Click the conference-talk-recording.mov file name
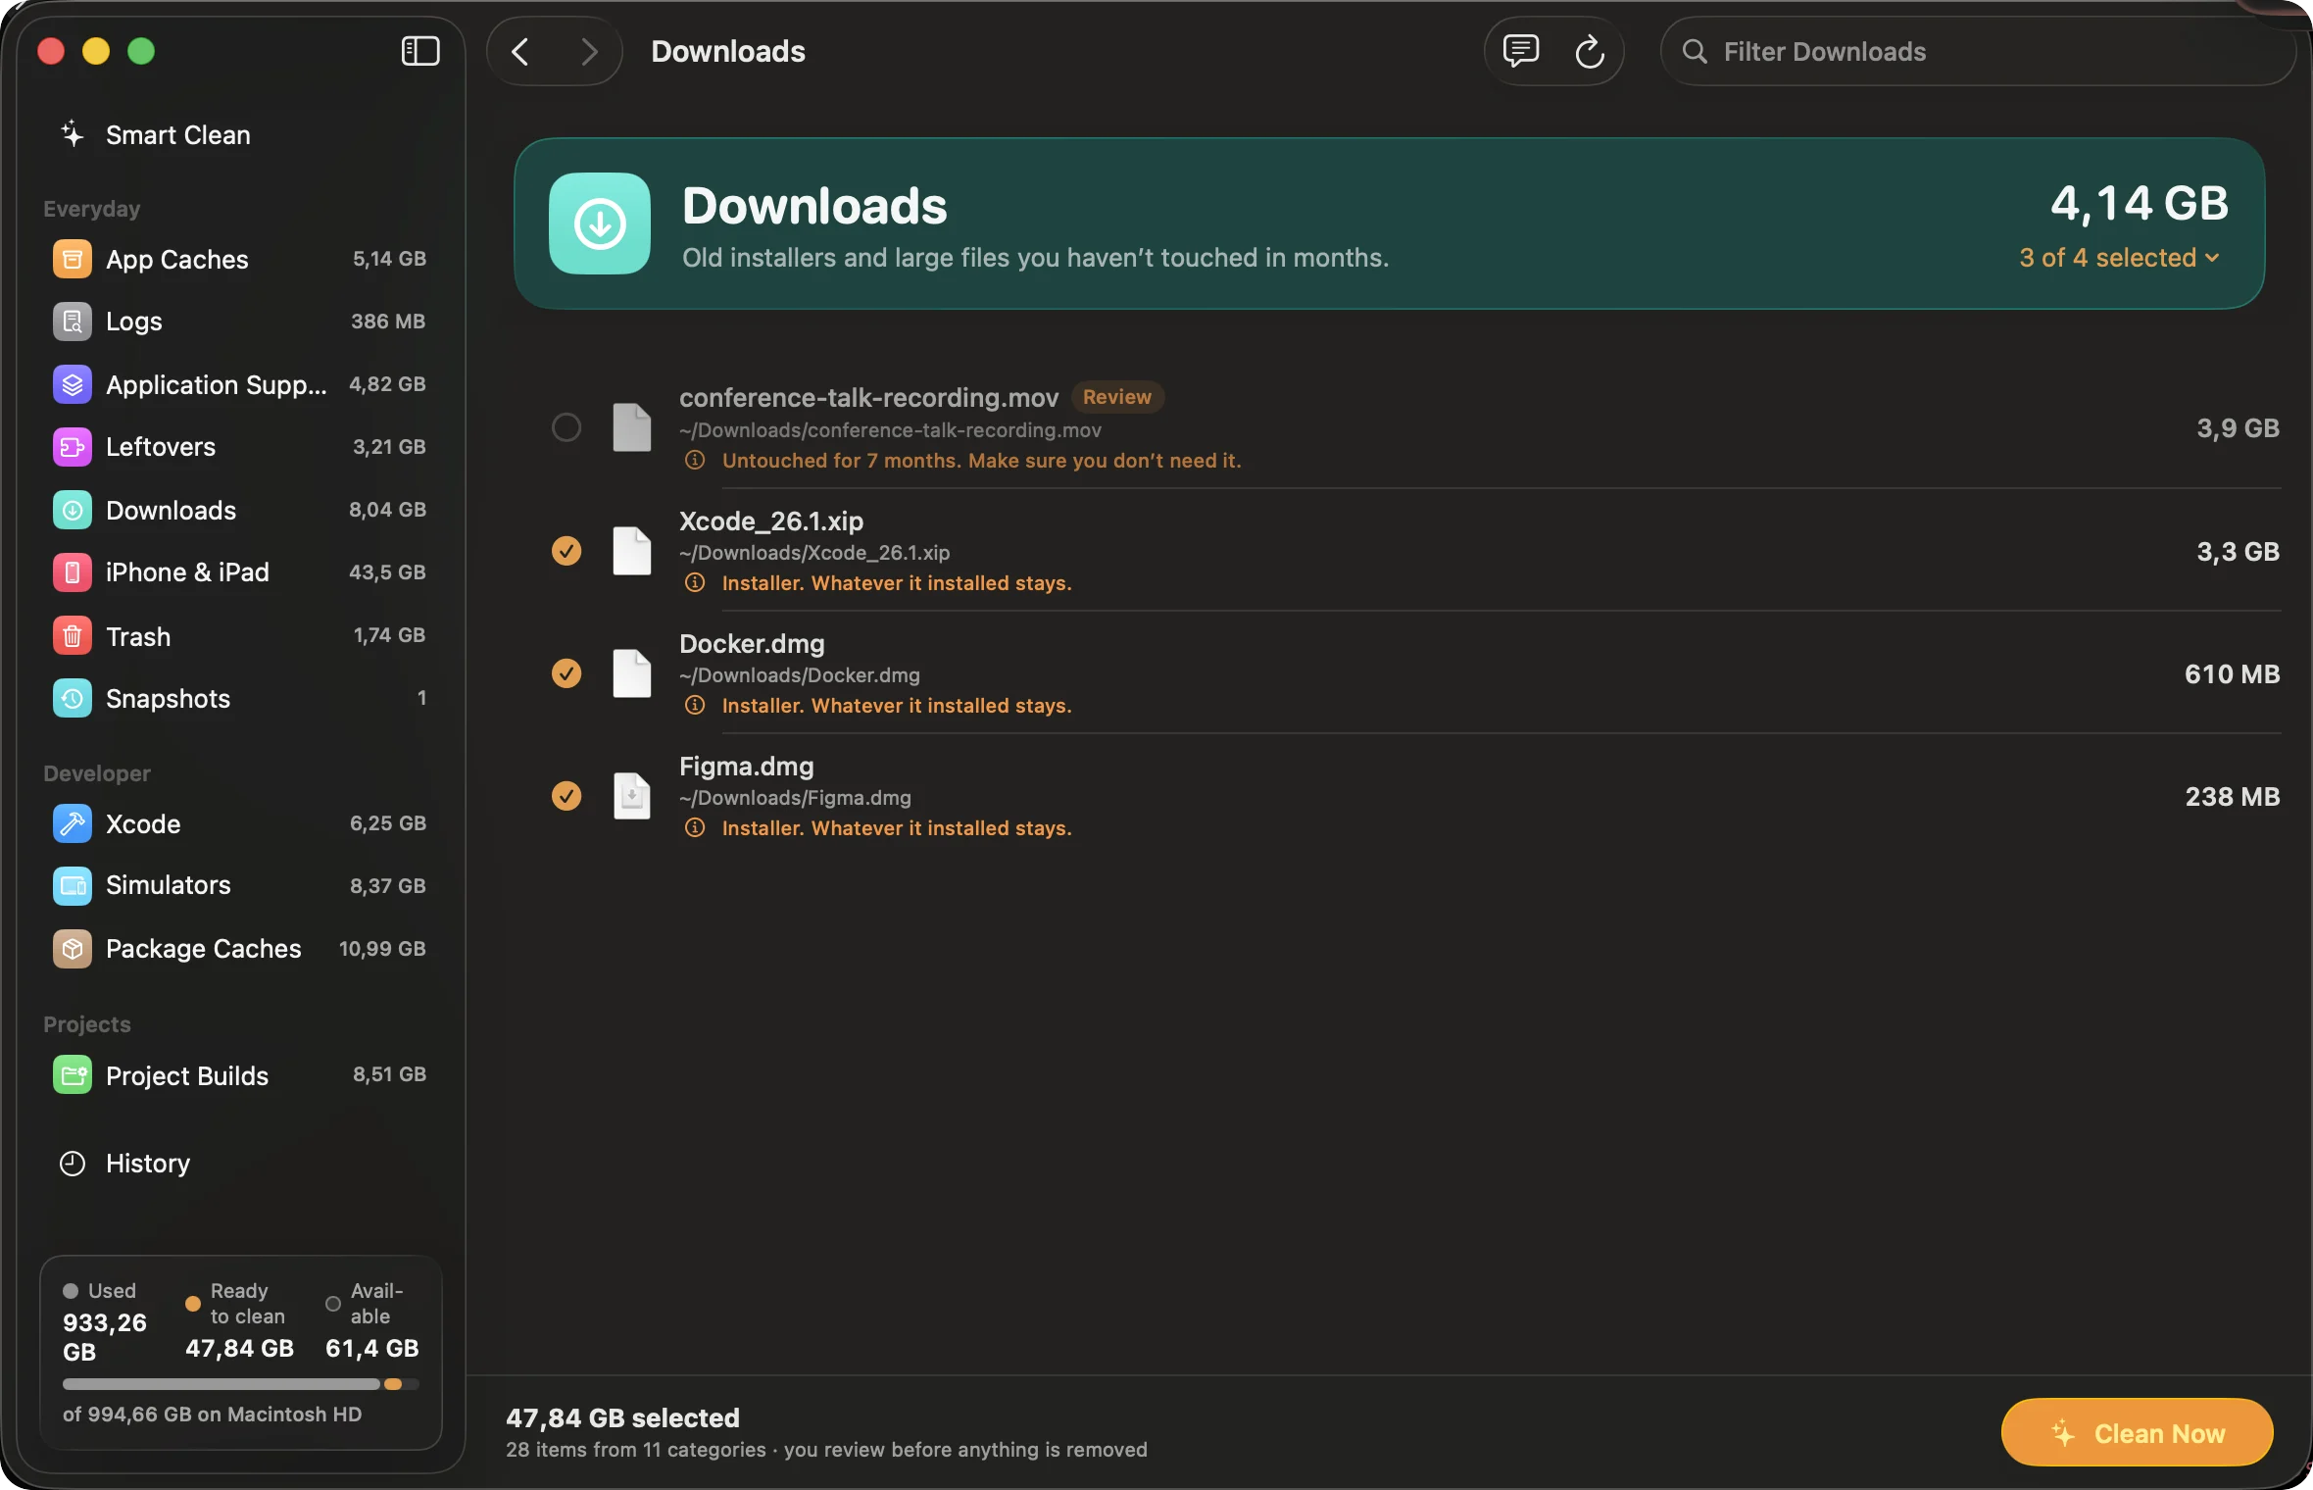 point(868,398)
